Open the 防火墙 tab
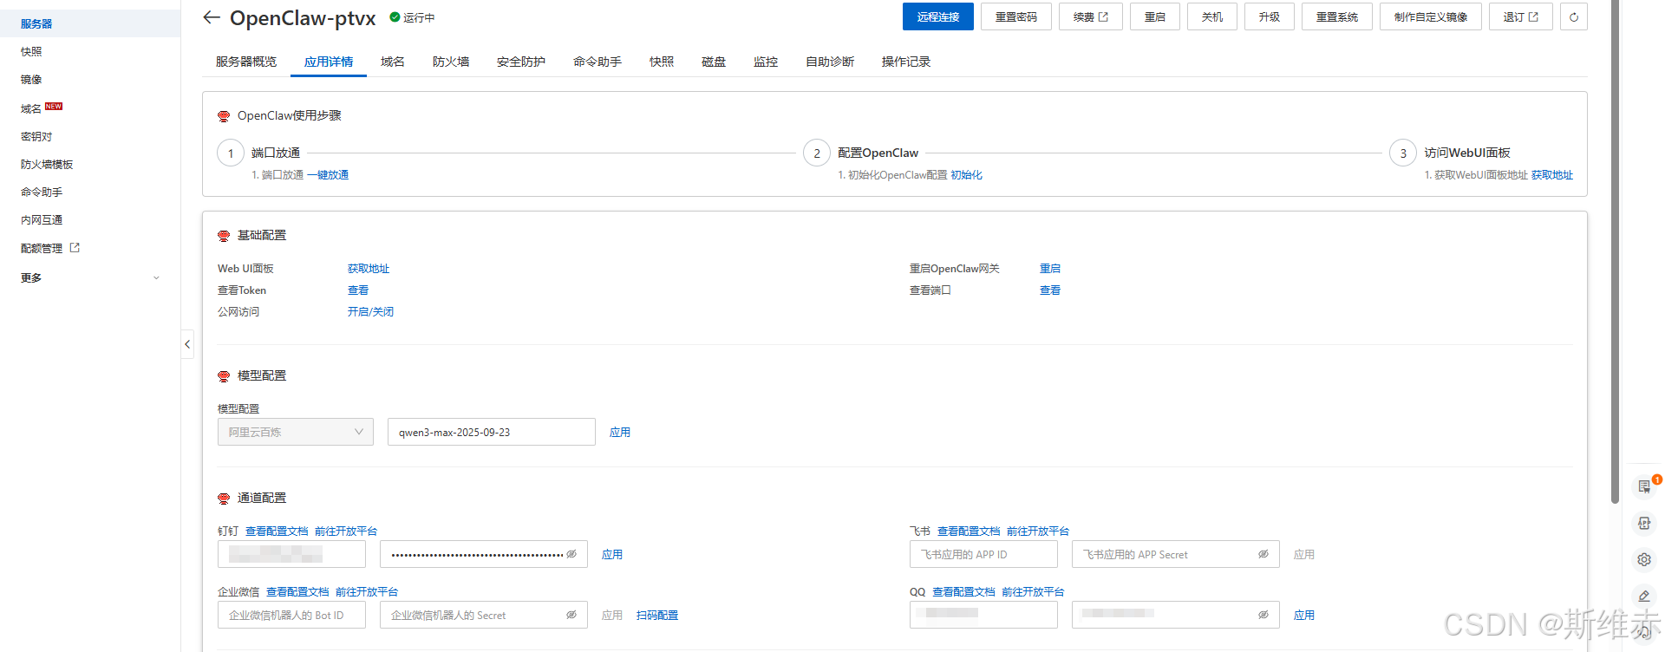This screenshot has height=652, width=1665. click(451, 62)
